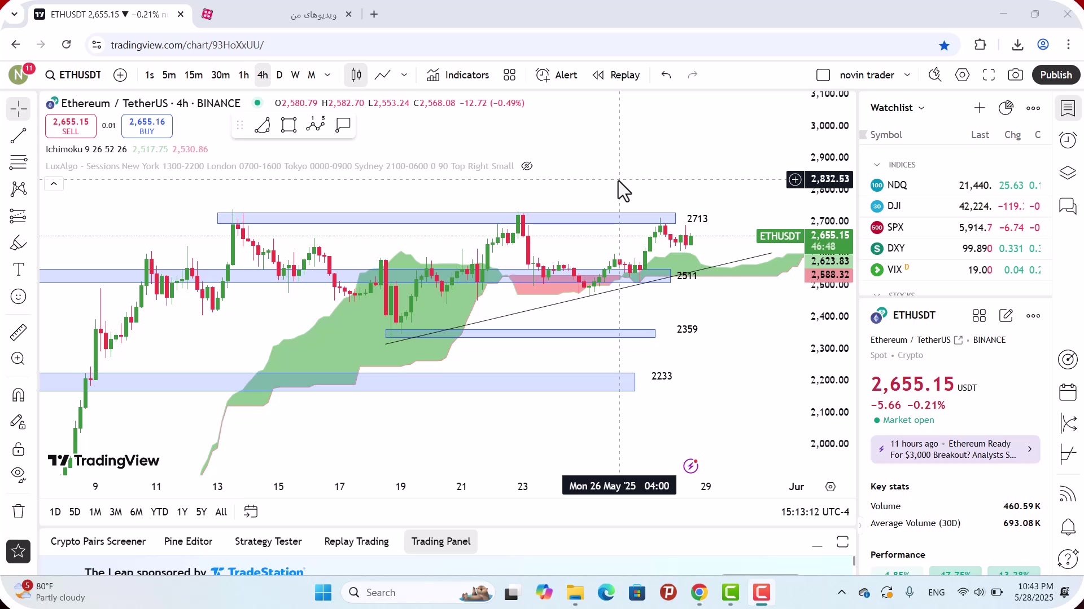This screenshot has width=1084, height=609.
Task: Open forecasting and measurement tools
Action: [x=18, y=216]
